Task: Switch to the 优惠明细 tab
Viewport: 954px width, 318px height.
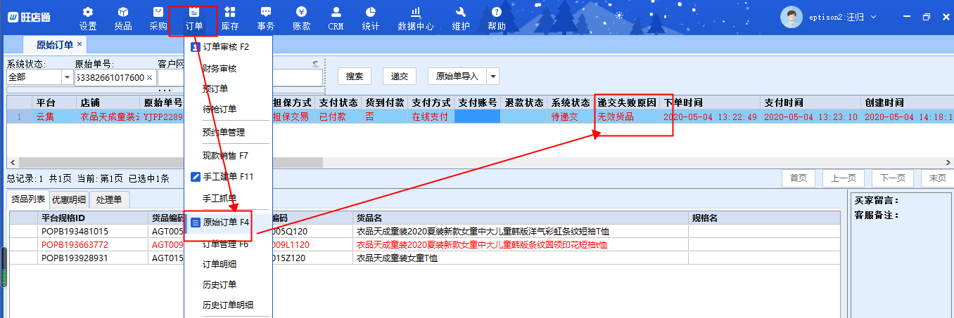Action: pyautogui.click(x=69, y=200)
